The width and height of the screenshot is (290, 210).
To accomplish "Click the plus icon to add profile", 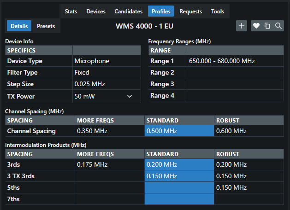I will tap(241, 26).
